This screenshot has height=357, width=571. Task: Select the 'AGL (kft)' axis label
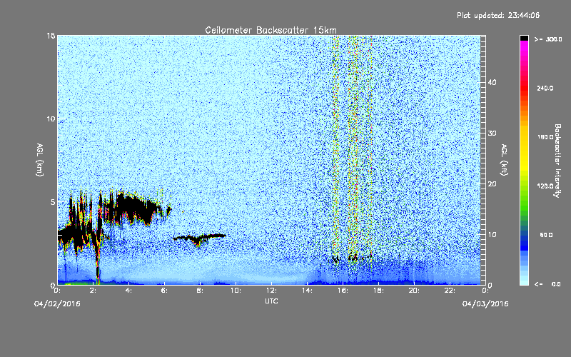point(504,159)
